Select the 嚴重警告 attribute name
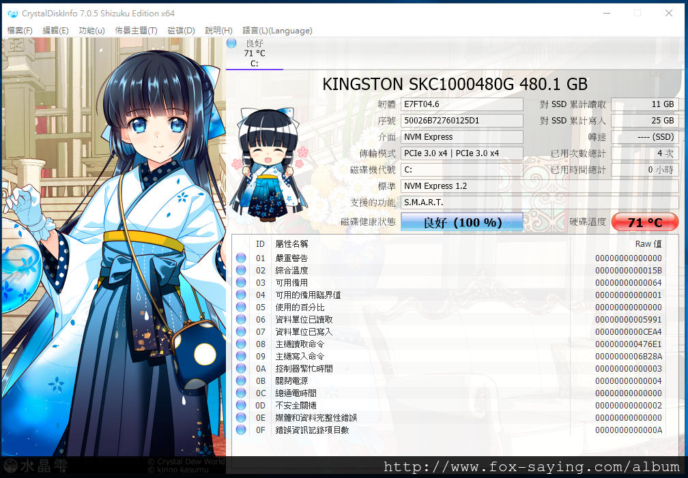The image size is (688, 478). click(x=292, y=258)
